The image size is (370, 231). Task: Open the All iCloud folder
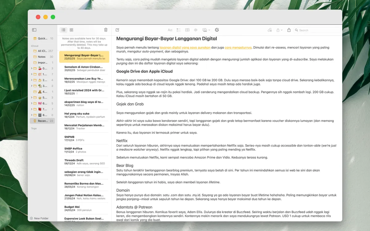pos(43,51)
